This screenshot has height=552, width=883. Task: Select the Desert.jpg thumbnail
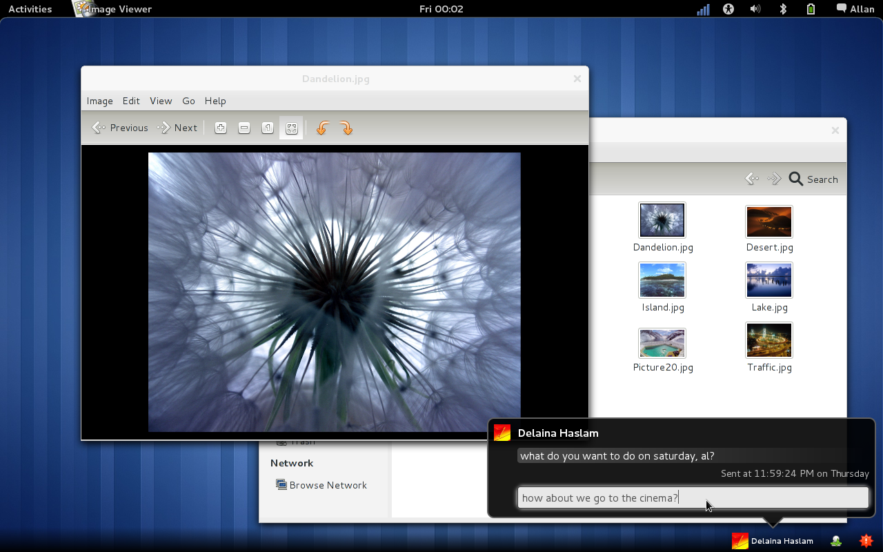click(x=769, y=221)
